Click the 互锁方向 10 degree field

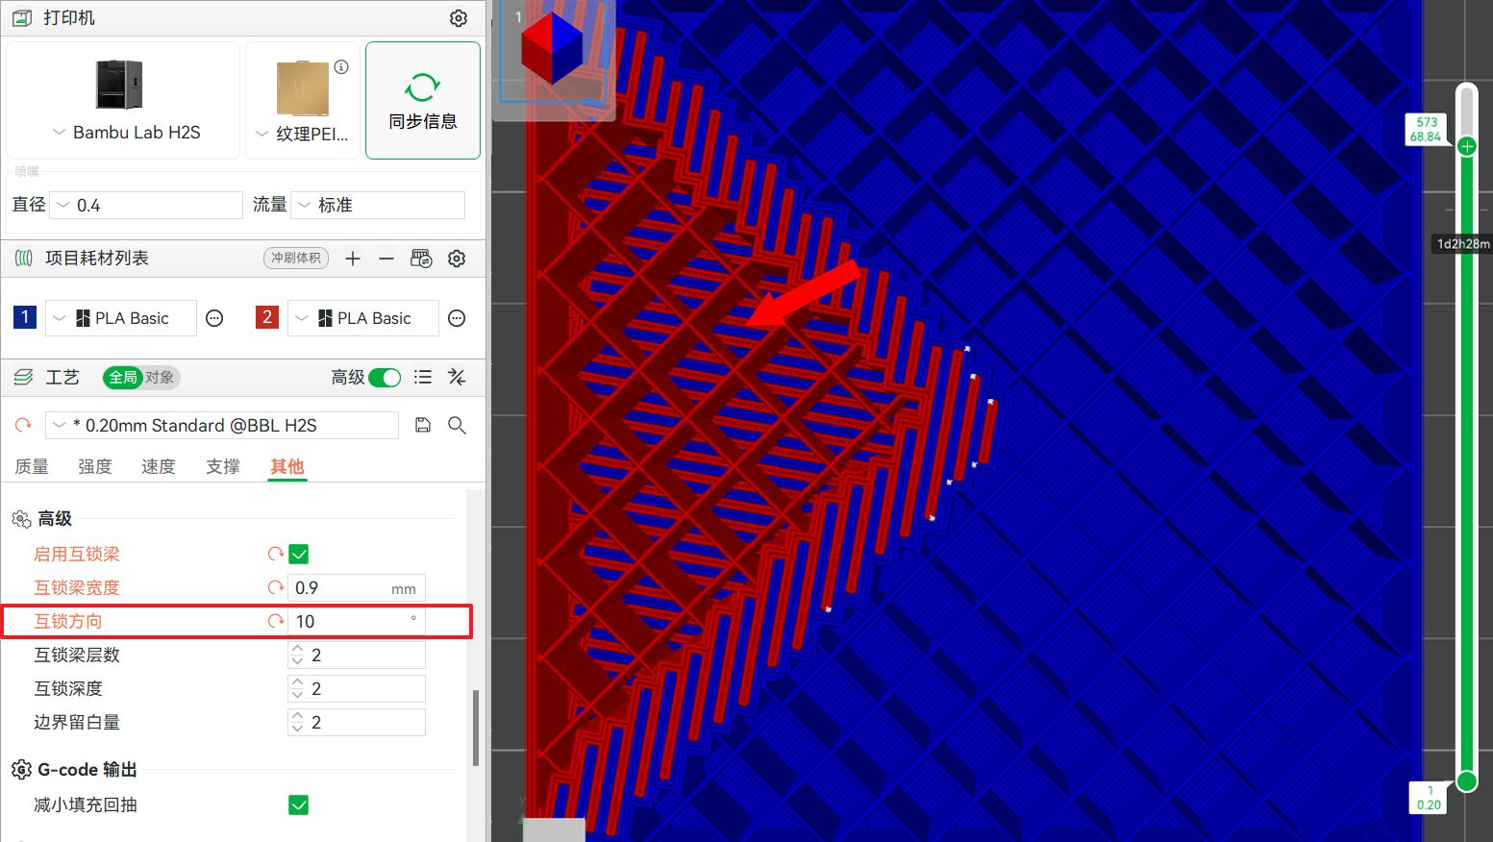point(357,621)
